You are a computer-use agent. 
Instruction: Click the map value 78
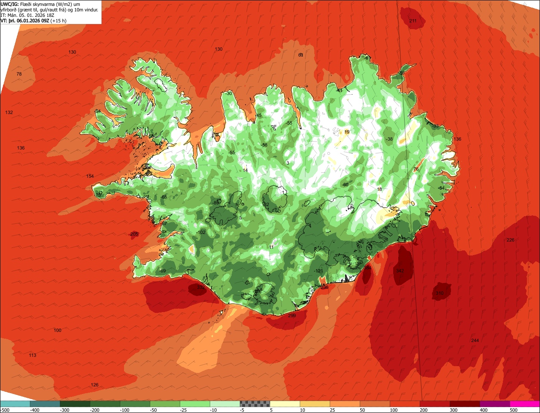19,74
